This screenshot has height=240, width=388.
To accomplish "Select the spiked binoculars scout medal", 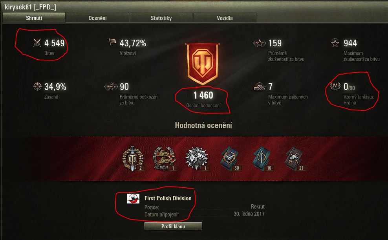I will click(197, 159).
